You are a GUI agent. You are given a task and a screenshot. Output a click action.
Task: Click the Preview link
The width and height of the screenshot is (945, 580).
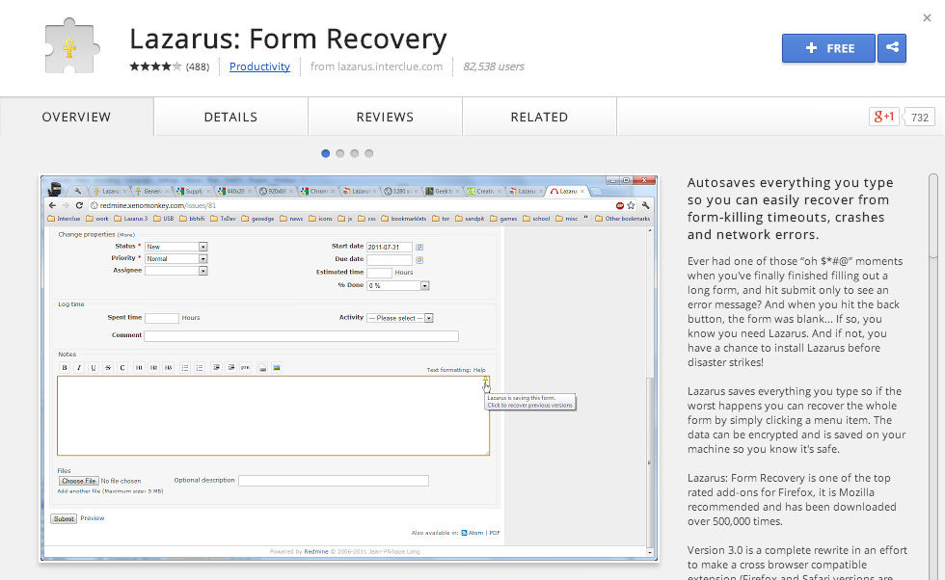(93, 518)
